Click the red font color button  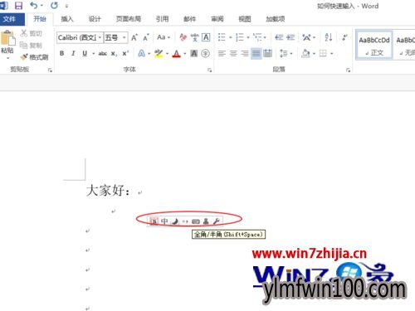coord(176,53)
